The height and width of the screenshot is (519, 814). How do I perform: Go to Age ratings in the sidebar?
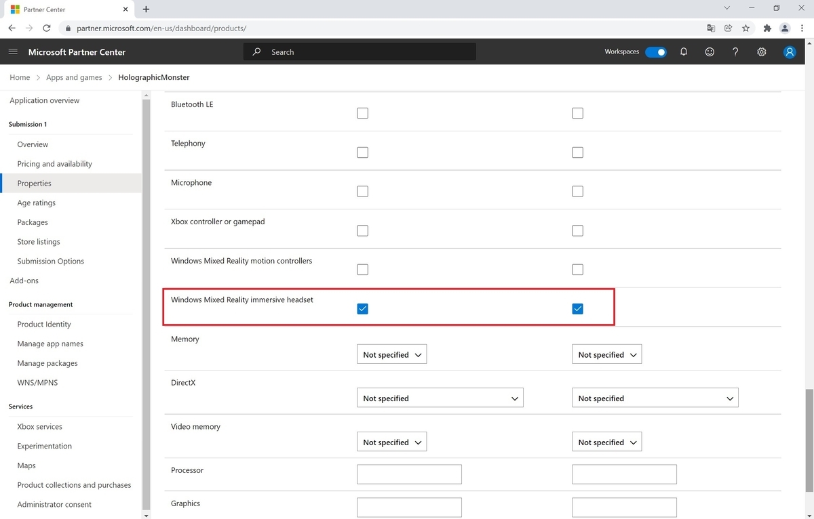37,203
